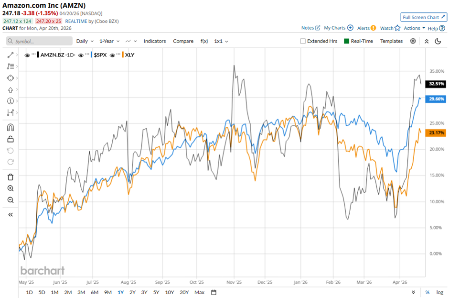Open XLY series options ellipsis

tap(118, 54)
